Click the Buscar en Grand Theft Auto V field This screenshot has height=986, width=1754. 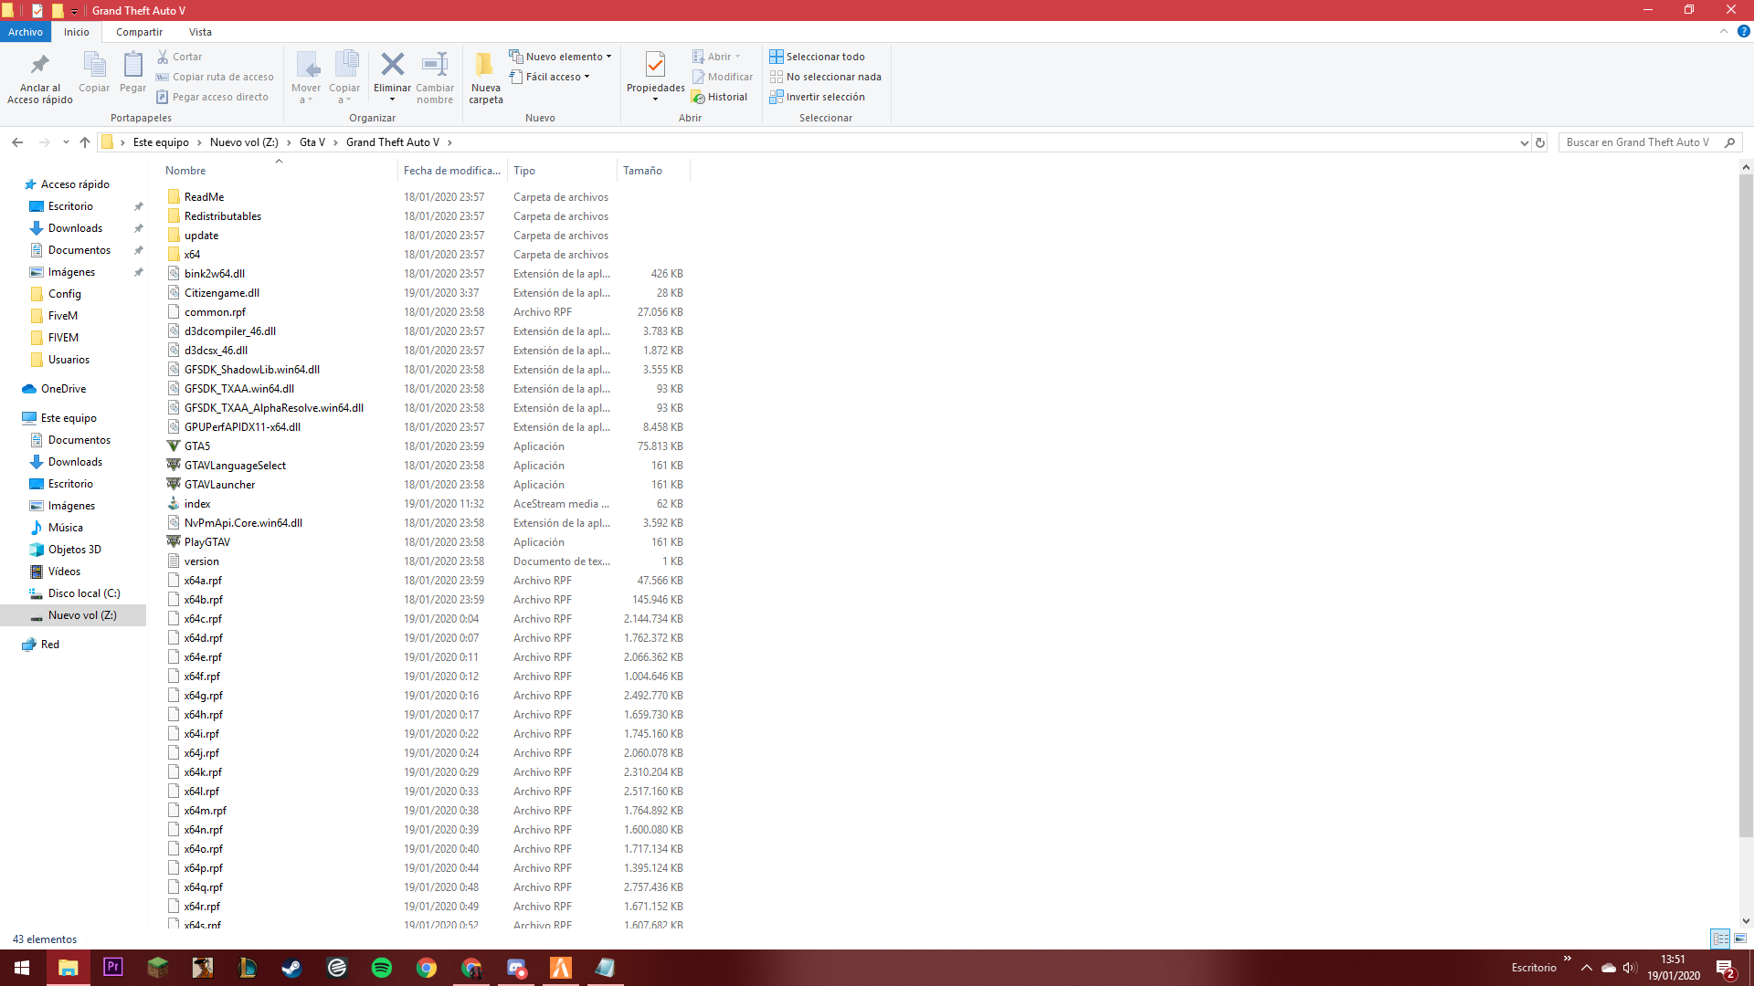point(1640,142)
